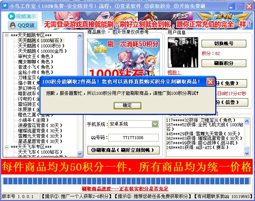The width and height of the screenshot is (255, 201).
Task: Click the 天天酷跑 product image
Action: (x=124, y=57)
